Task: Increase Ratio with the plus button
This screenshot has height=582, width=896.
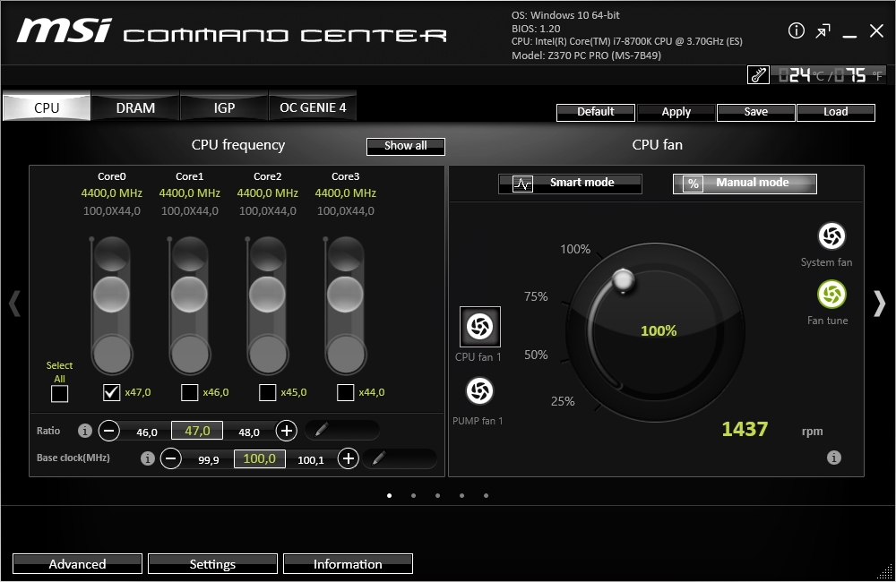Action: coord(287,431)
